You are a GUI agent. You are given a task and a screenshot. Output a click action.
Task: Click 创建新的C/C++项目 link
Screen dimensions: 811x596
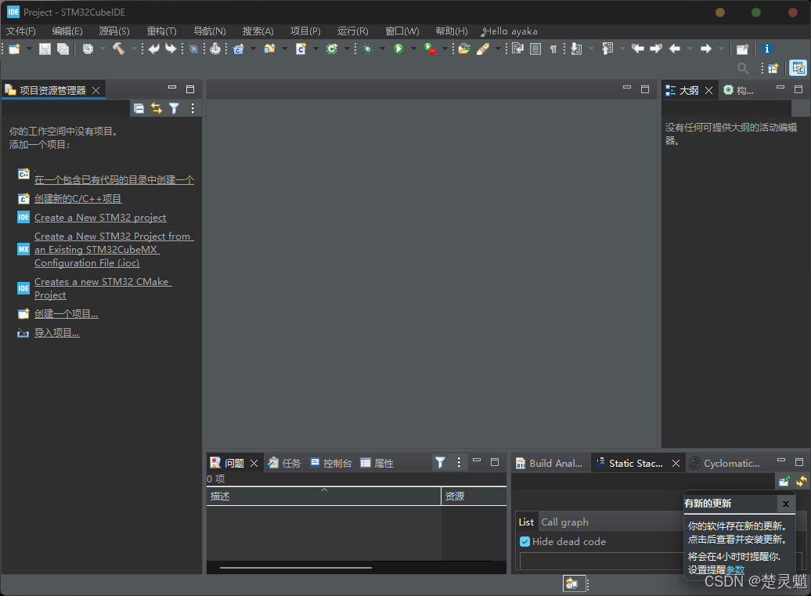78,199
